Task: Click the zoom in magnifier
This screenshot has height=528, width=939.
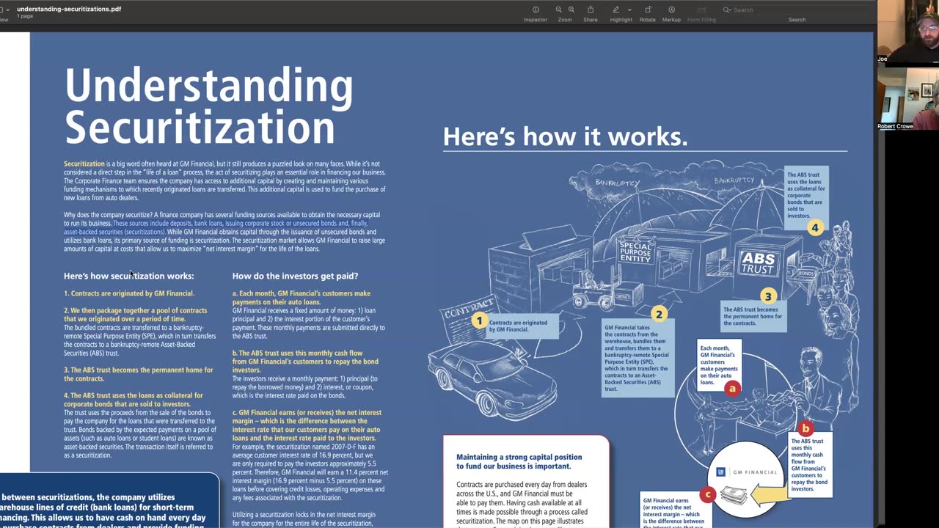Action: pyautogui.click(x=571, y=10)
